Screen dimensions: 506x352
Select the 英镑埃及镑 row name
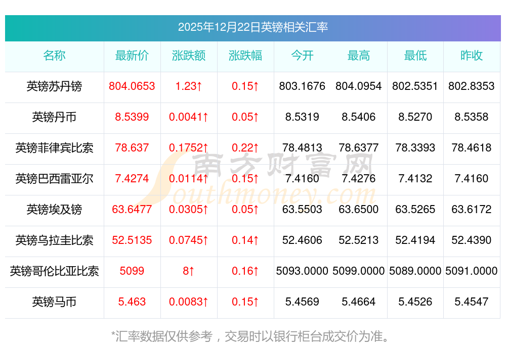tap(54, 210)
